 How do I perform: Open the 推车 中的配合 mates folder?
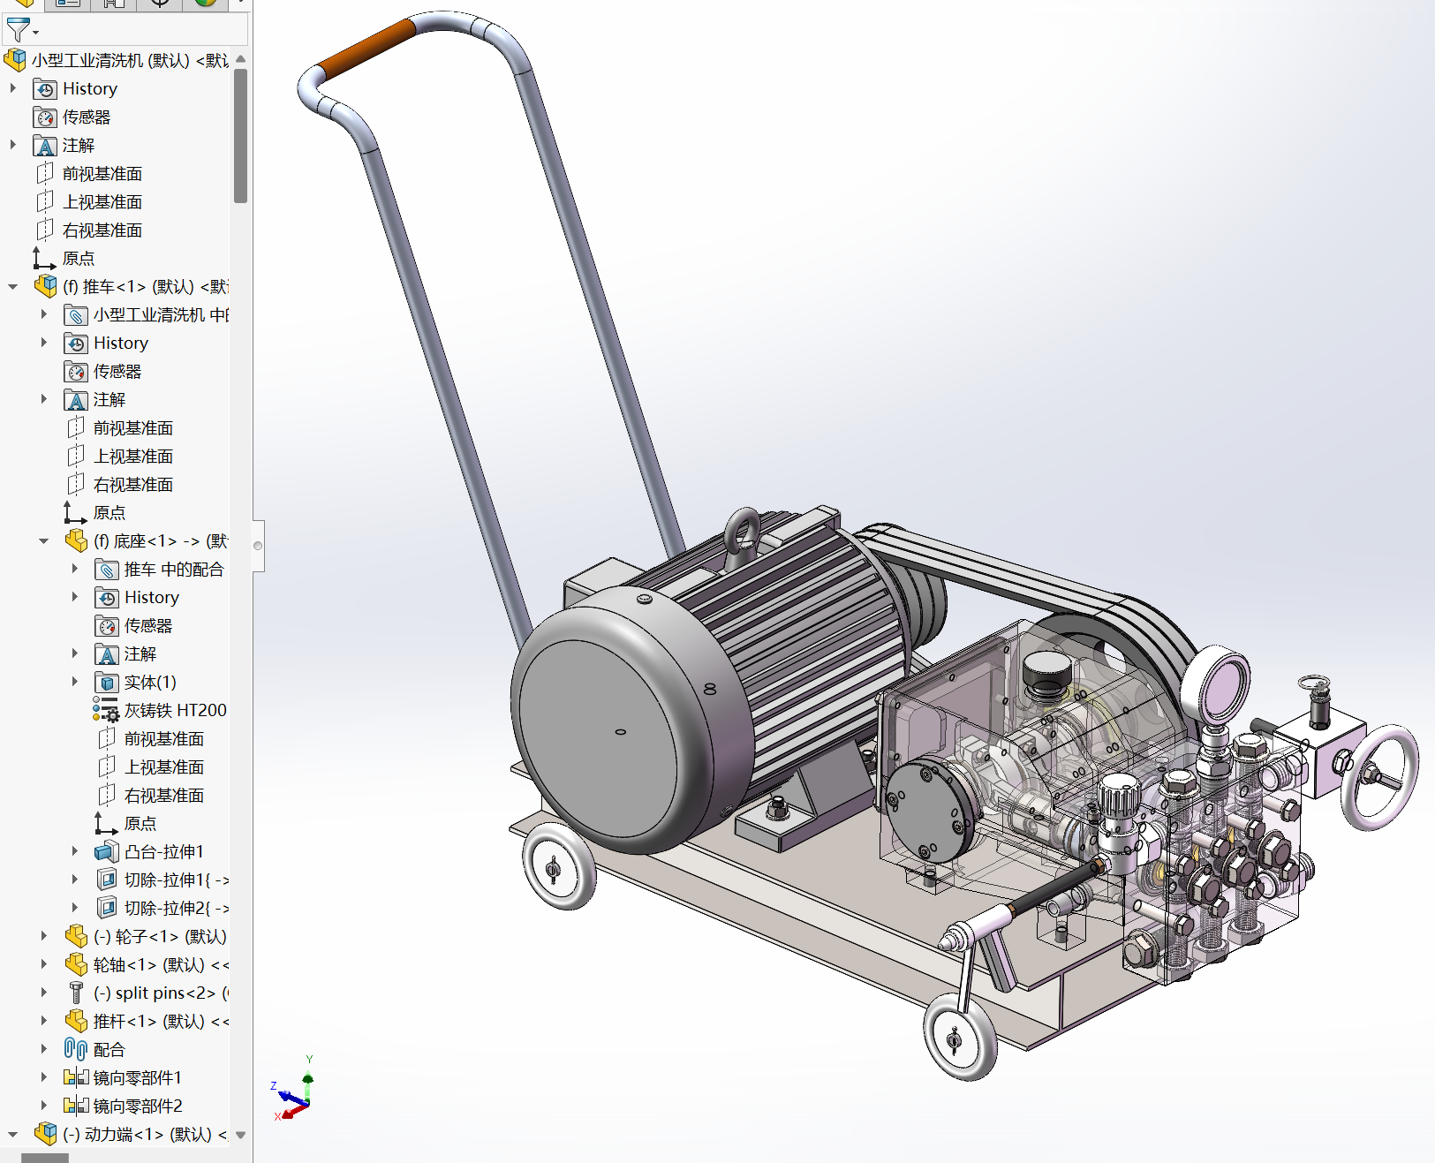click(x=173, y=569)
